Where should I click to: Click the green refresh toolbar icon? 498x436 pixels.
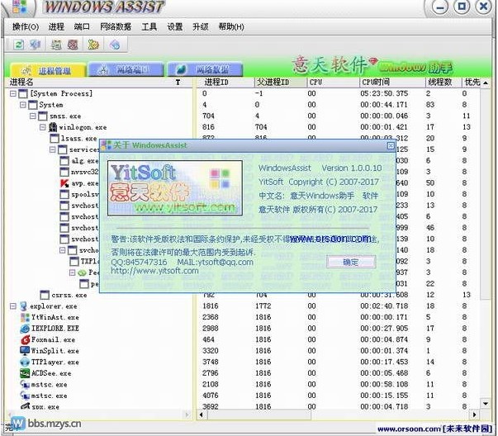18,44
